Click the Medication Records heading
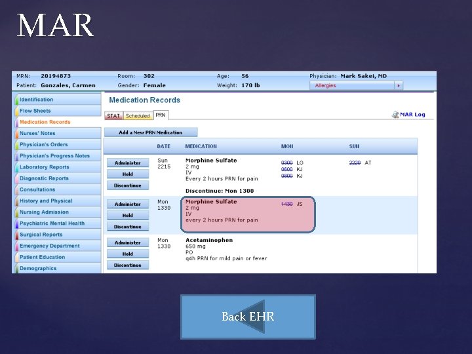 [144, 100]
